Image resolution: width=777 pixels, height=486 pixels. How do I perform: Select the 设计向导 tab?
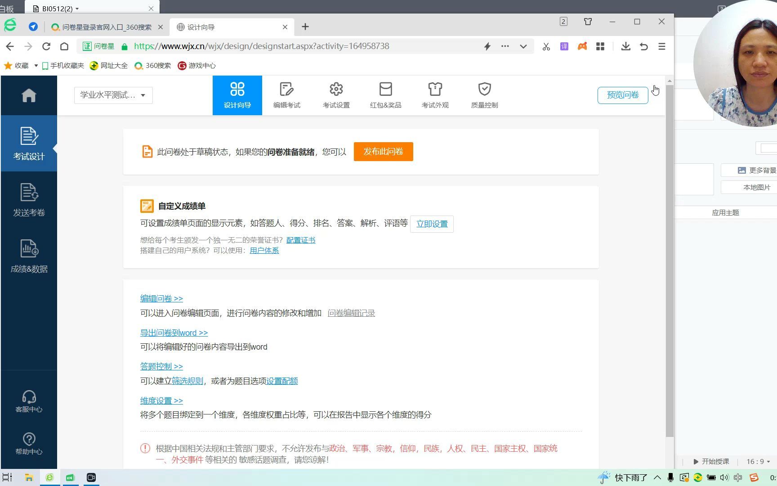click(x=237, y=95)
